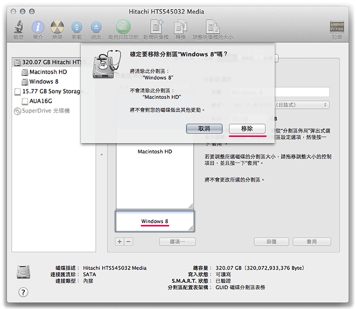
Task: Click the 選項 options button
Action: pyautogui.click(x=178, y=242)
